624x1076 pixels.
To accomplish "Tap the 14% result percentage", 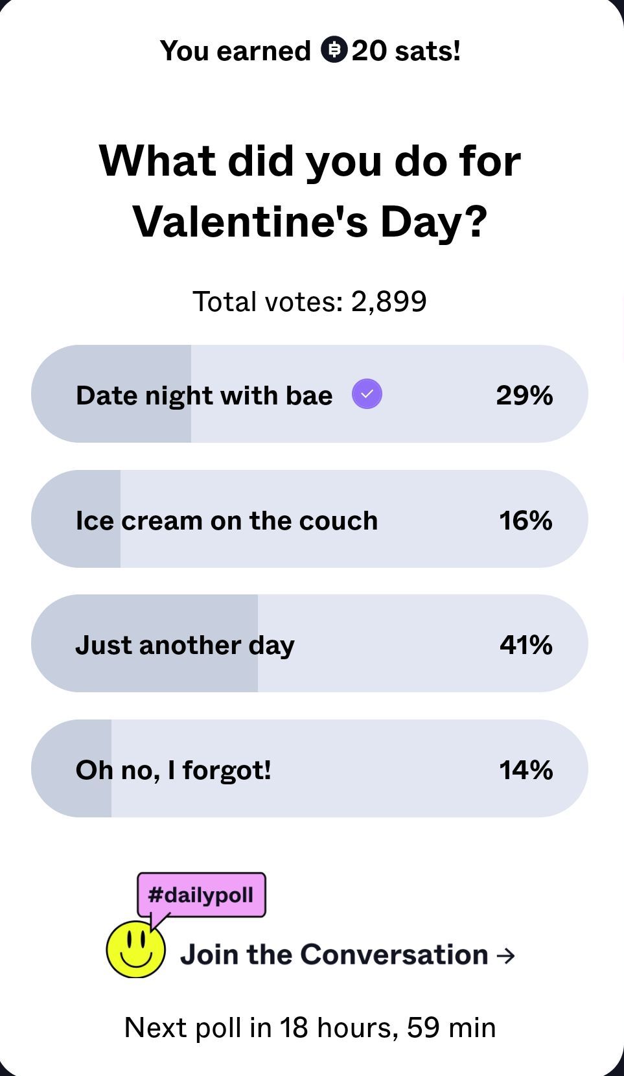I will [526, 770].
